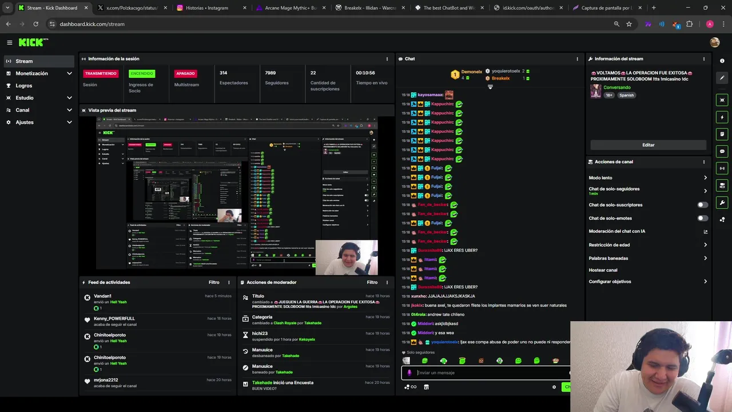The height and width of the screenshot is (412, 732).
Task: Click the pencil edit icon in right sidebar
Action: point(722,77)
